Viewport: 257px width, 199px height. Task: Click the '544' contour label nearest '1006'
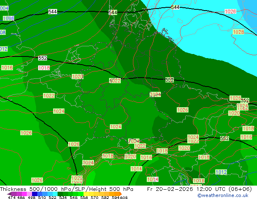pos(53,12)
